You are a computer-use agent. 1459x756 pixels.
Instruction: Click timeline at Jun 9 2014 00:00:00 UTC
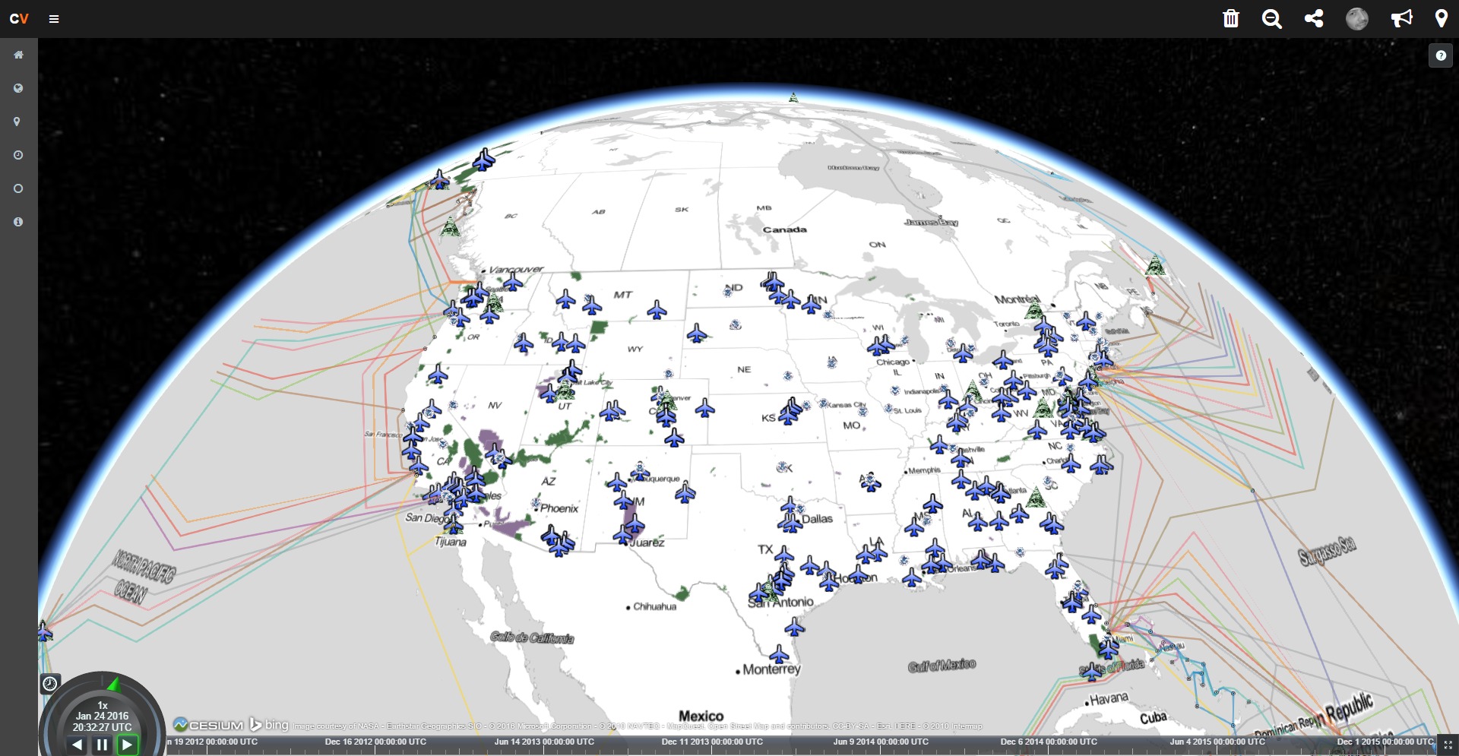(881, 742)
